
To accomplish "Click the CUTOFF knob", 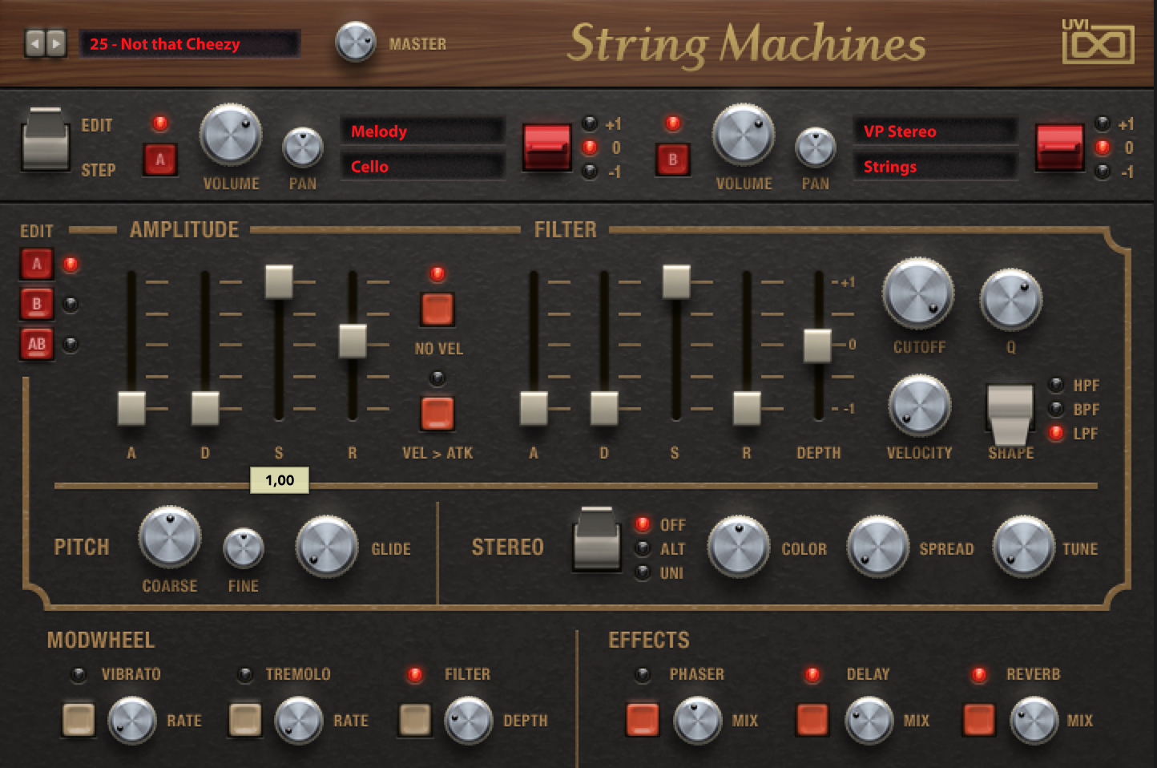I will 918,293.
